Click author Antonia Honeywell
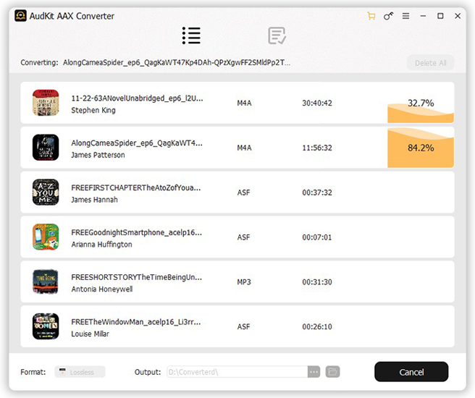The image size is (475, 398). (x=102, y=289)
